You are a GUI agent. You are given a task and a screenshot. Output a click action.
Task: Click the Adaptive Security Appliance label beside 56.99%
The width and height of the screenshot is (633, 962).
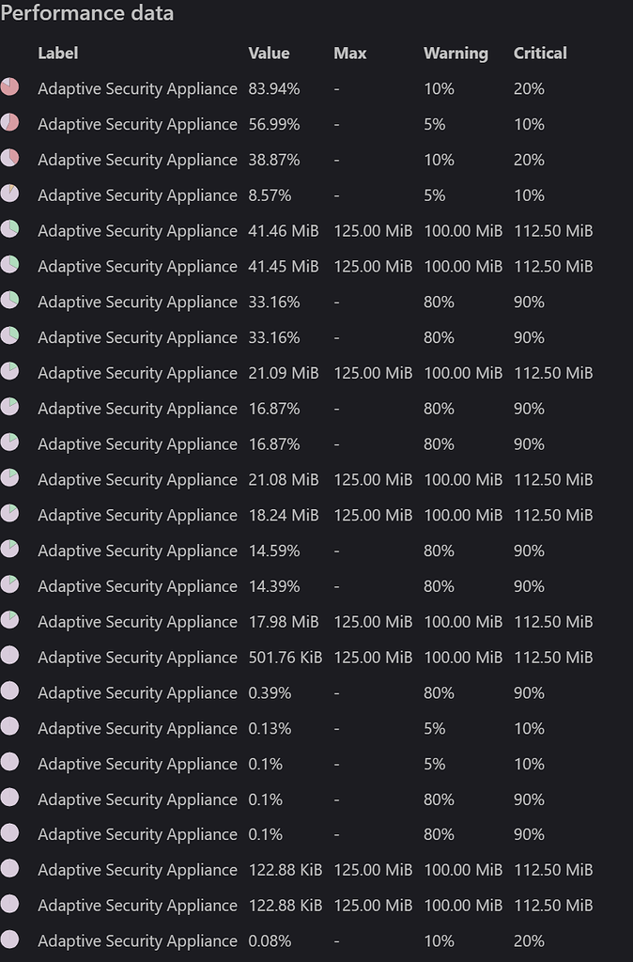(x=137, y=124)
